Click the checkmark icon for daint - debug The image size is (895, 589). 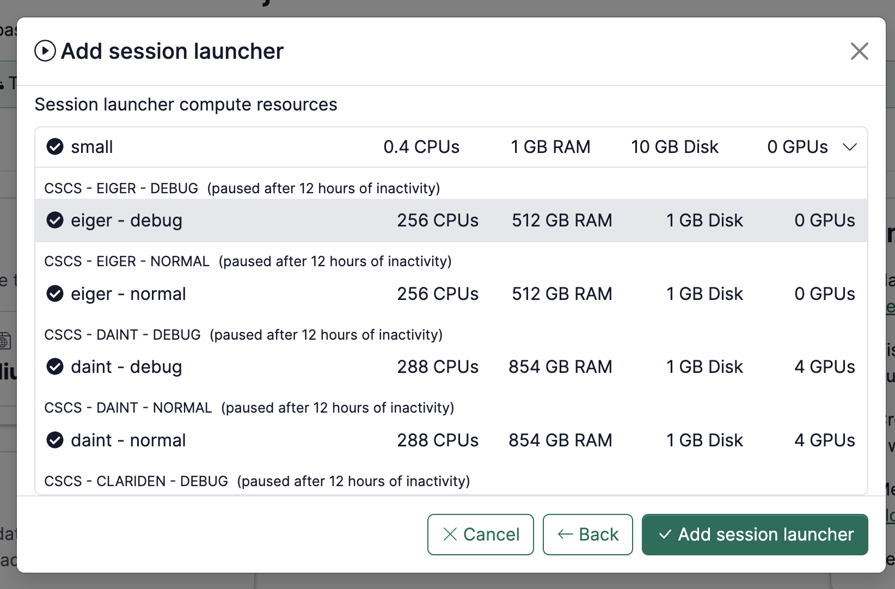pyautogui.click(x=55, y=366)
